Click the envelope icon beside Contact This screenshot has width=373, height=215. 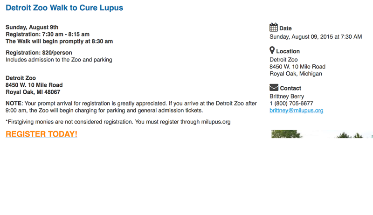coord(274,87)
